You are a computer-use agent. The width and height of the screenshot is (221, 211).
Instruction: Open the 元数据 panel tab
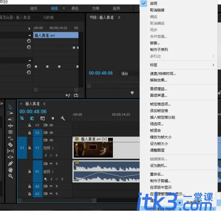pyautogui.click(x=48, y=18)
